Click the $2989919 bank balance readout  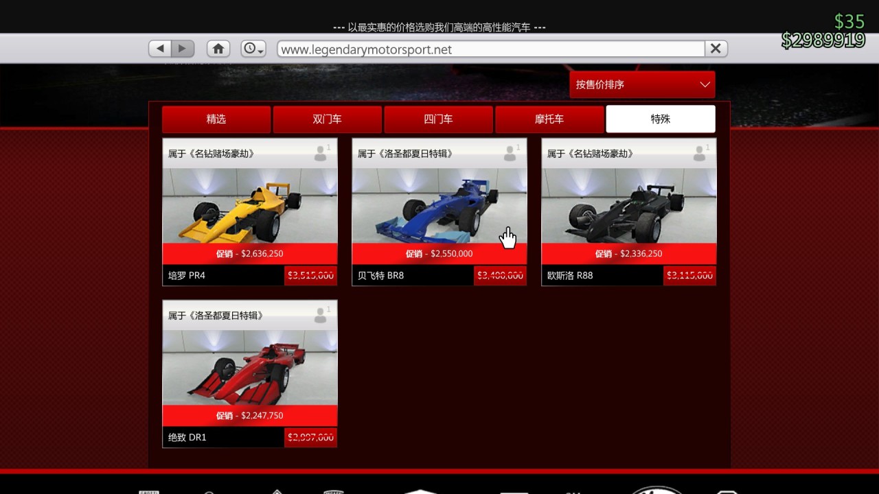[823, 40]
